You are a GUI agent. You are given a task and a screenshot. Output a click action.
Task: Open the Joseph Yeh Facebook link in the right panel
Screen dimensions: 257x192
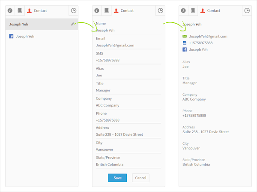coord(198,49)
